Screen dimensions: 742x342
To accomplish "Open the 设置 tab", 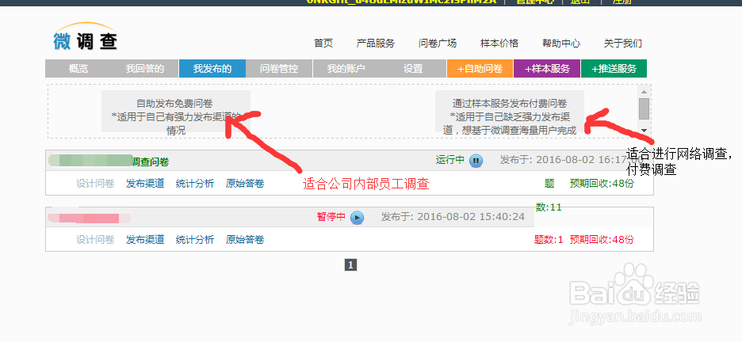I will [413, 69].
